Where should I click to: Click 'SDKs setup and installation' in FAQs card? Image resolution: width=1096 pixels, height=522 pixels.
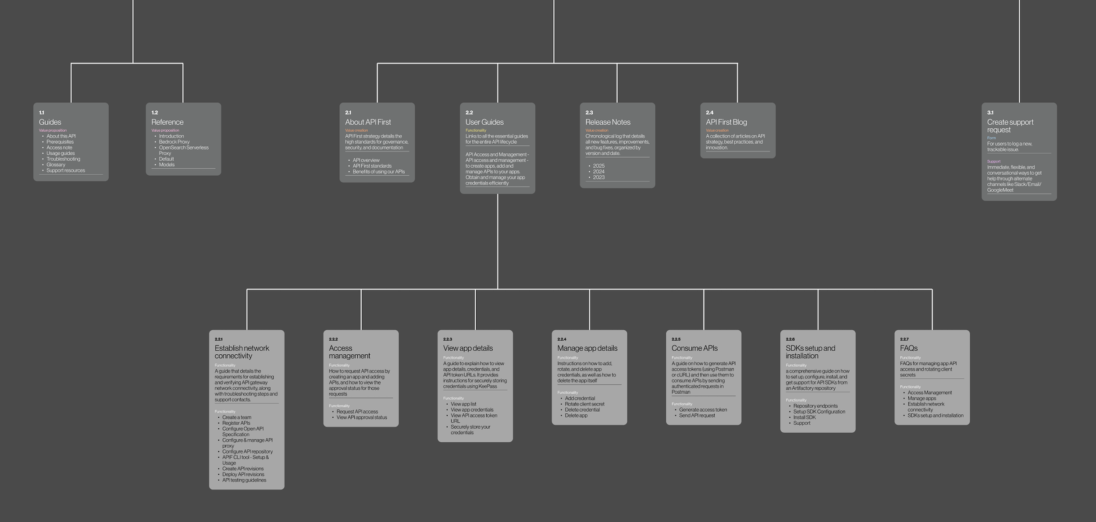tap(936, 416)
